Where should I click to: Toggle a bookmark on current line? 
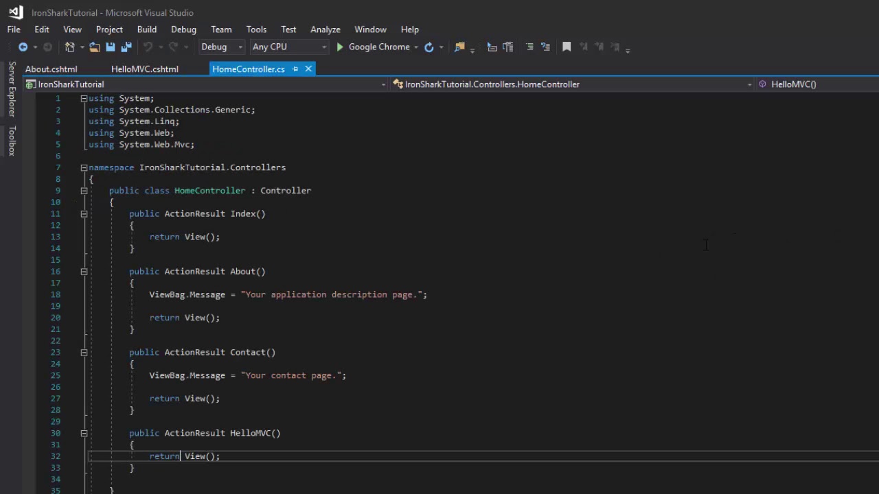coord(567,47)
